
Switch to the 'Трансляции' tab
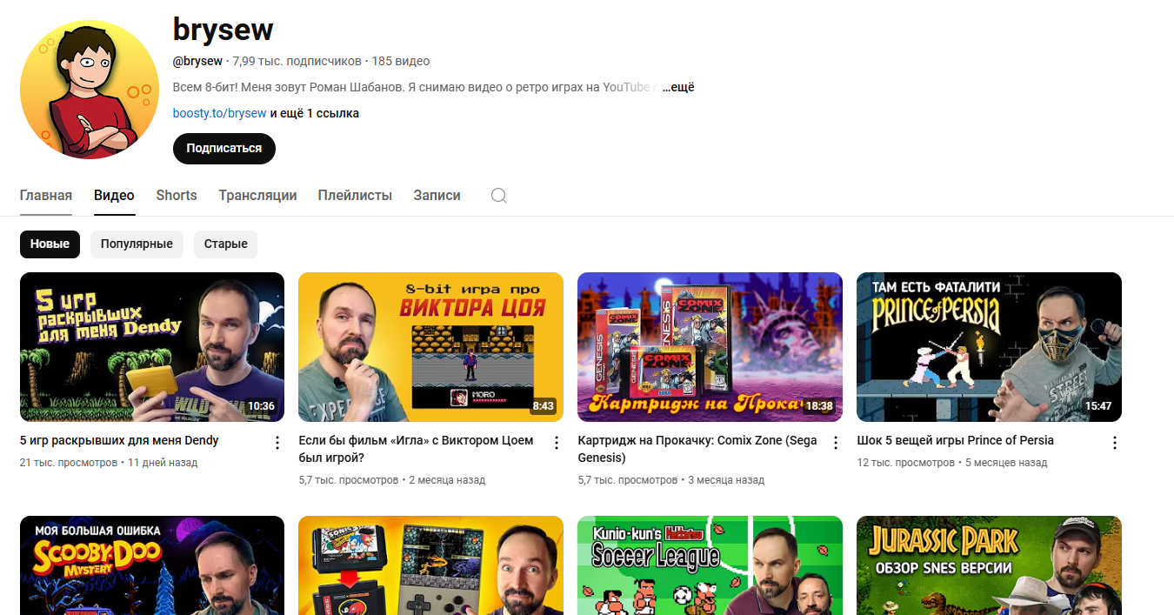[x=257, y=196]
